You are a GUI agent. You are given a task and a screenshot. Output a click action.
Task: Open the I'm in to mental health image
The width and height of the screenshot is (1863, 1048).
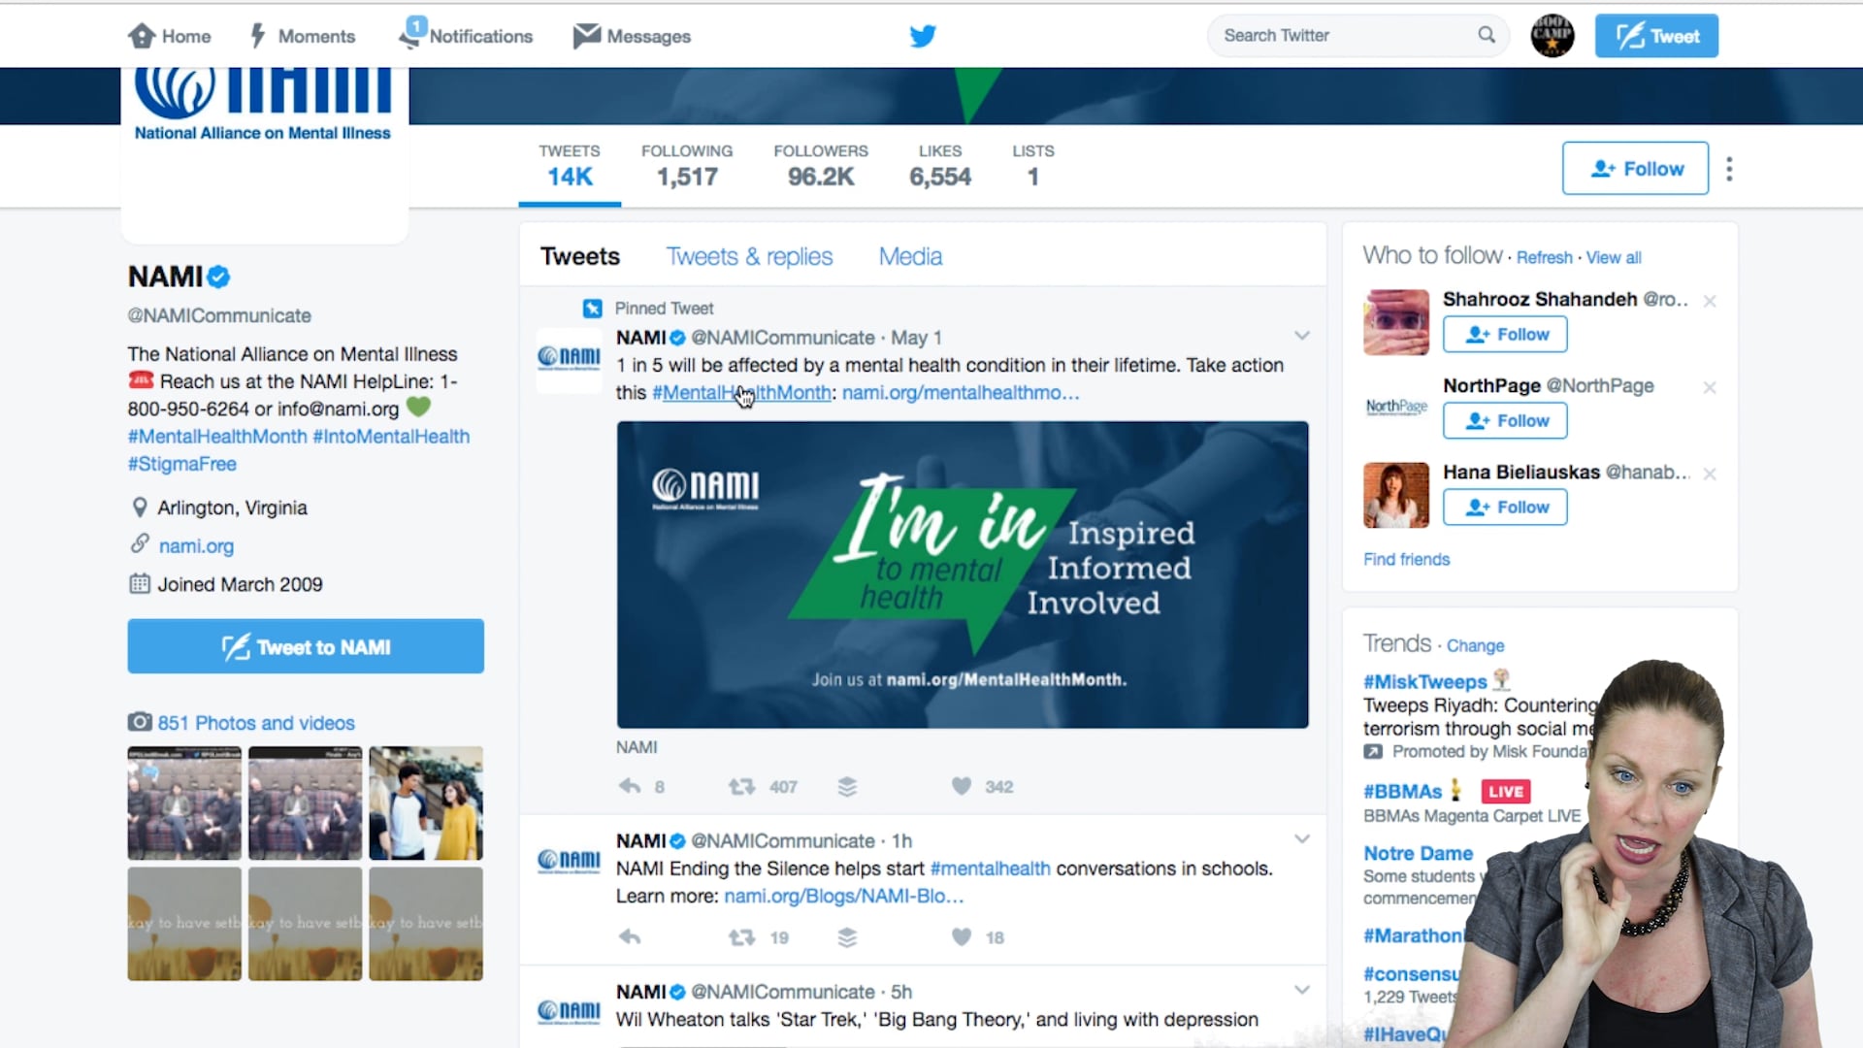[963, 574]
